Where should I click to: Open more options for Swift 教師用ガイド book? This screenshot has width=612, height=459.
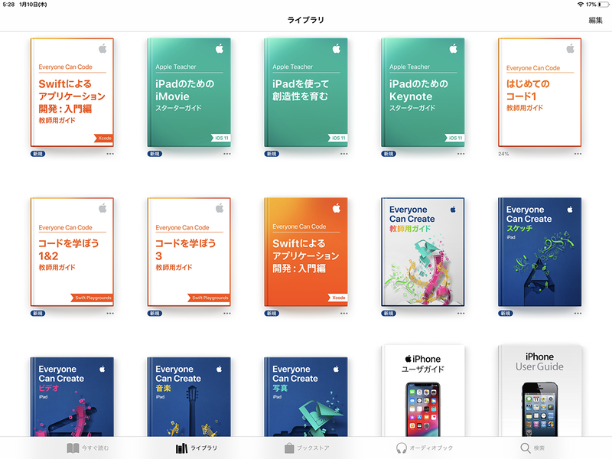point(110,154)
